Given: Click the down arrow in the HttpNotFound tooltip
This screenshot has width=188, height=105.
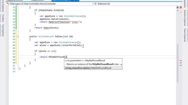Looking at the screenshot, I should coord(121,64).
